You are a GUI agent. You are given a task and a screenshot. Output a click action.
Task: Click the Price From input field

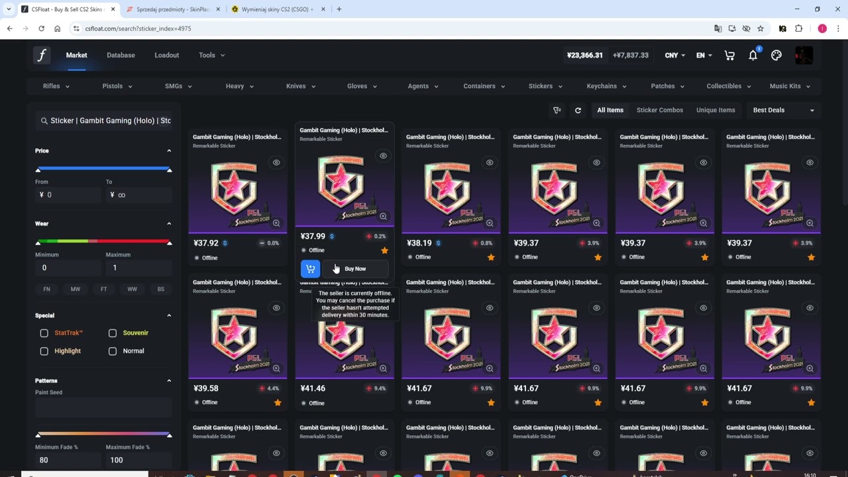point(68,195)
